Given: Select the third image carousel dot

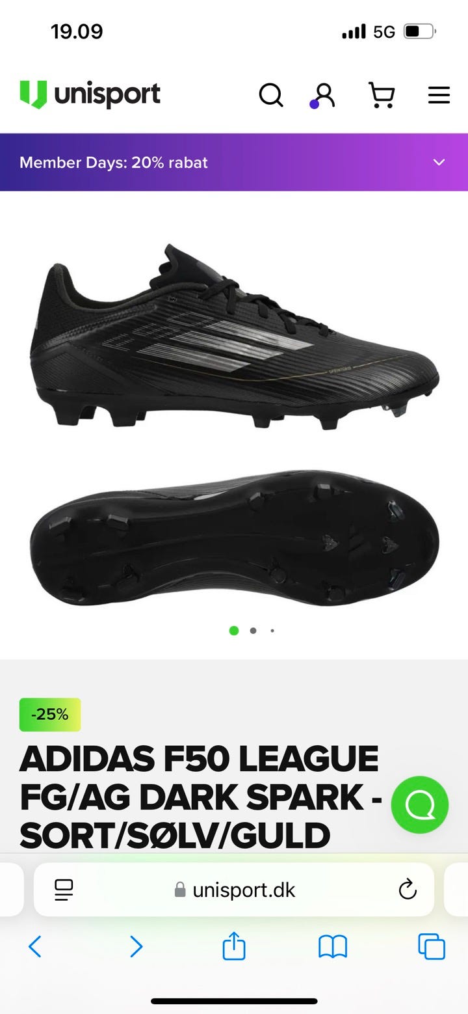Looking at the screenshot, I should [272, 631].
